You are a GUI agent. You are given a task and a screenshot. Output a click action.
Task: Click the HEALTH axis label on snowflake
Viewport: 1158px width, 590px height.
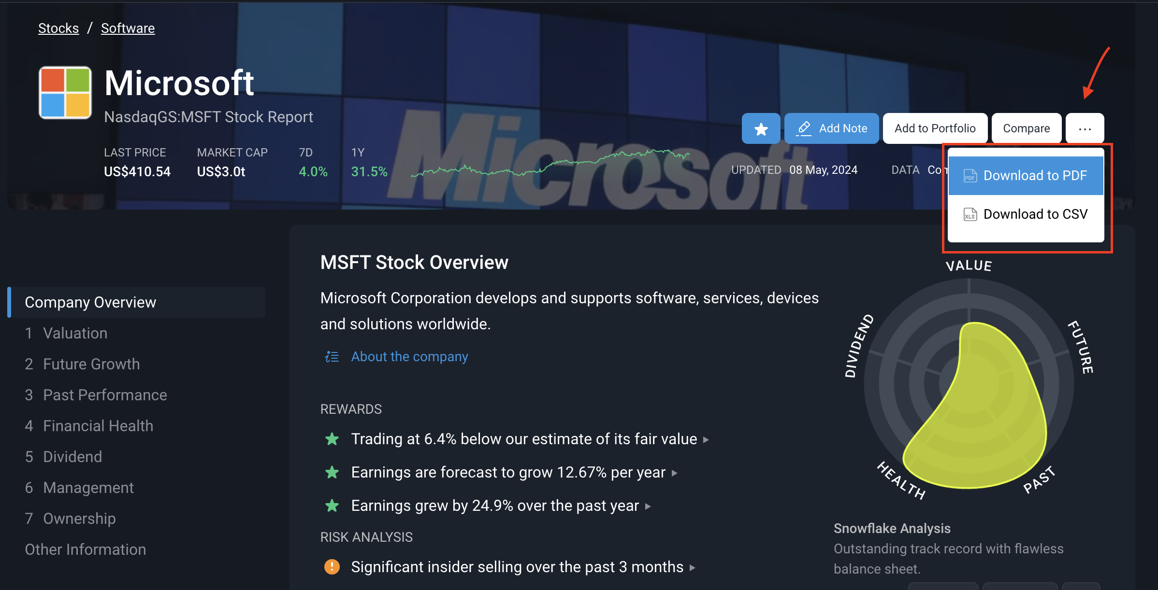(x=902, y=480)
